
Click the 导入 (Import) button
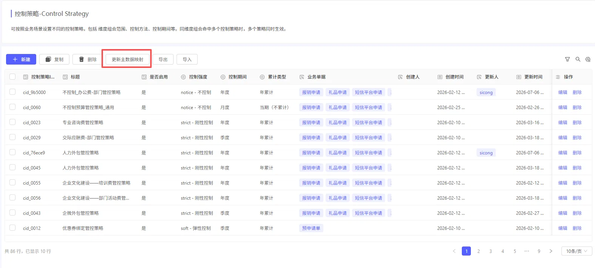(x=187, y=59)
